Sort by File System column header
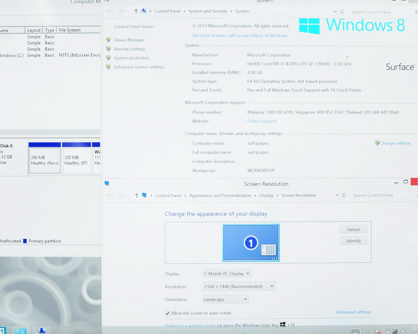 79,30
